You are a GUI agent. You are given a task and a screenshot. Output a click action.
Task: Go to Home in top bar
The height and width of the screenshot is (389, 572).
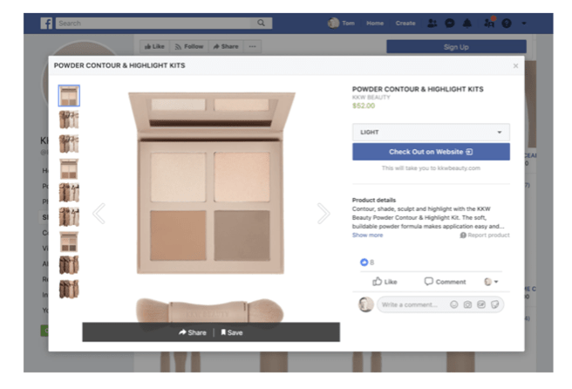click(x=375, y=23)
